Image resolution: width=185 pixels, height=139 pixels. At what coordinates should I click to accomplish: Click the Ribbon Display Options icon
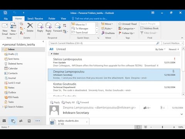(x=153, y=13)
